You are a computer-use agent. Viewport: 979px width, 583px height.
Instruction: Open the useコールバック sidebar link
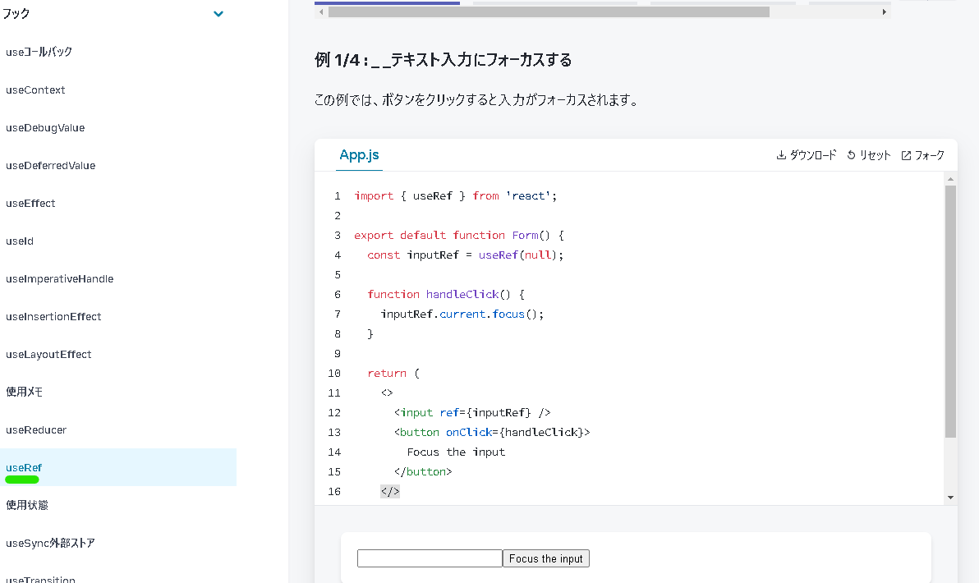[39, 52]
